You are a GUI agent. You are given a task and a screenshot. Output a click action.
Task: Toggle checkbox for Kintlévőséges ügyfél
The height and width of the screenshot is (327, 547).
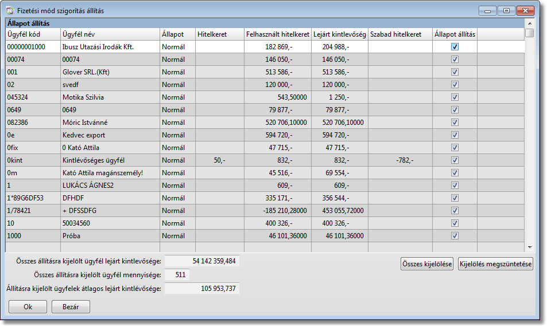coord(455,160)
